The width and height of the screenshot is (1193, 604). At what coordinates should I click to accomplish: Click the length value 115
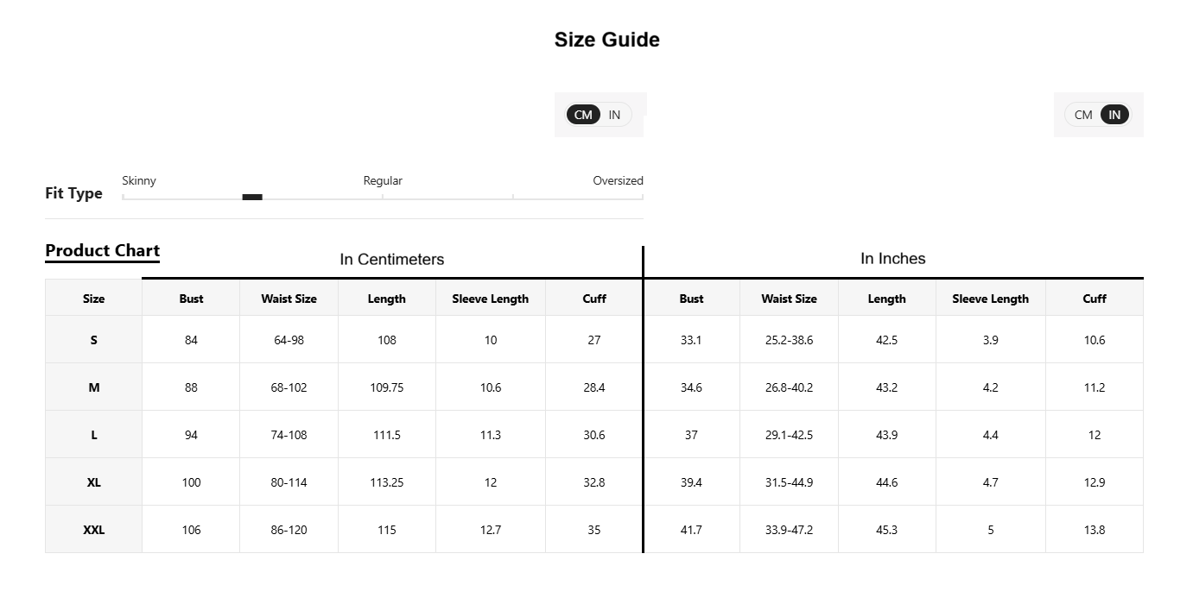(x=386, y=530)
